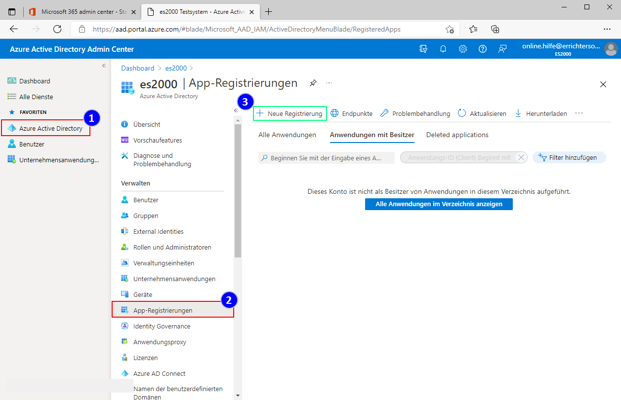Switch to the Alle Anwendungen tab
This screenshot has height=400, width=621.
point(288,135)
